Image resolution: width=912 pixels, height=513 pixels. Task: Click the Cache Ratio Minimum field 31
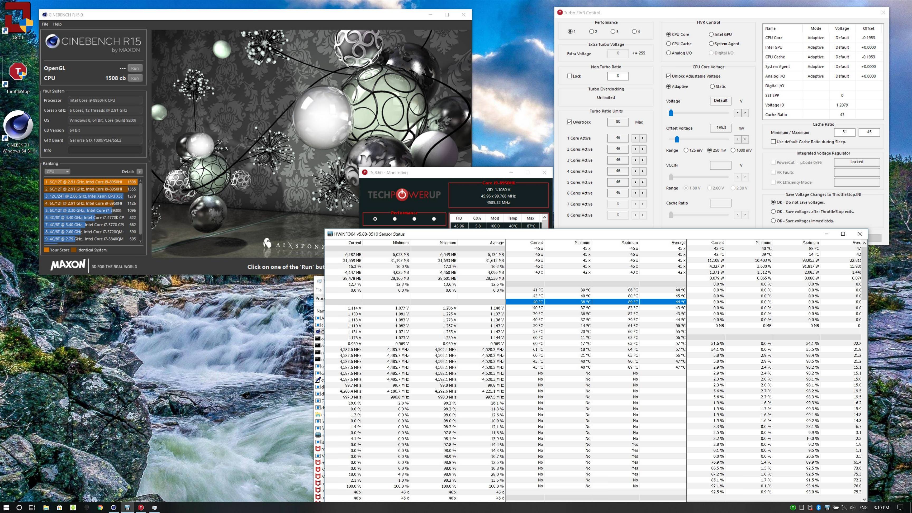point(844,132)
